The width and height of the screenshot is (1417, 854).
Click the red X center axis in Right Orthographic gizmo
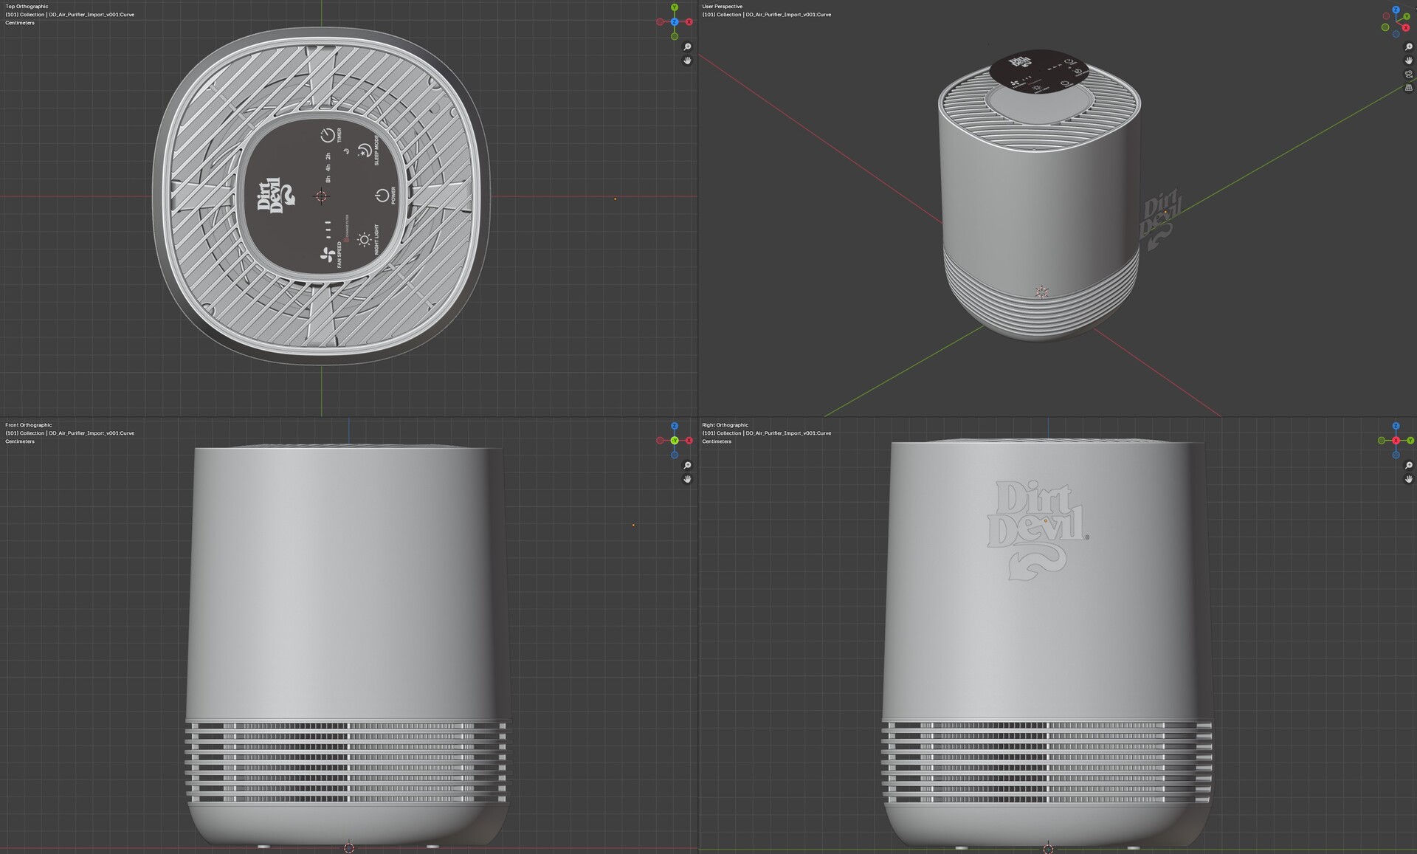(1396, 441)
